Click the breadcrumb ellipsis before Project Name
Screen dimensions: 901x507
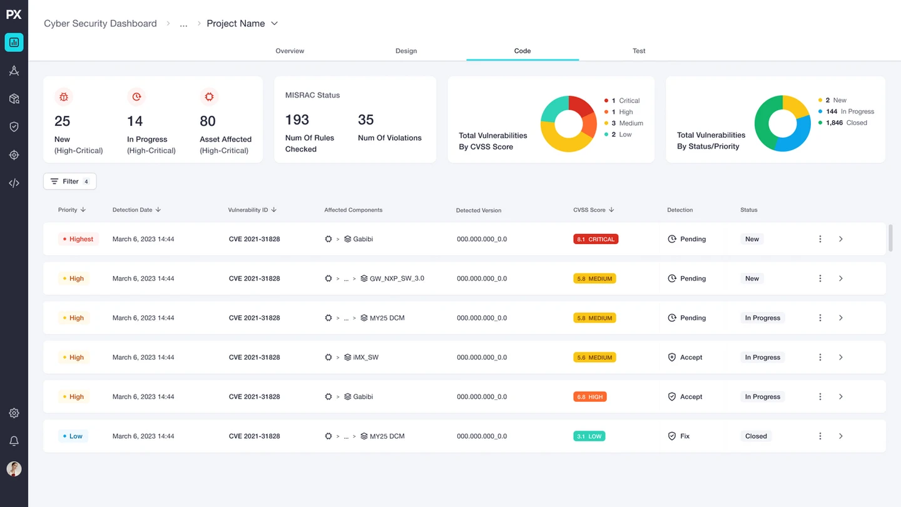(x=183, y=24)
